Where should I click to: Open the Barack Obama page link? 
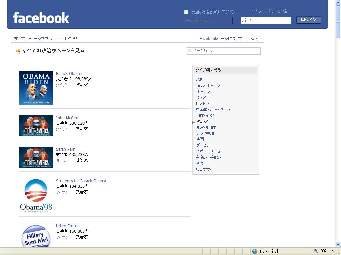click(x=69, y=73)
